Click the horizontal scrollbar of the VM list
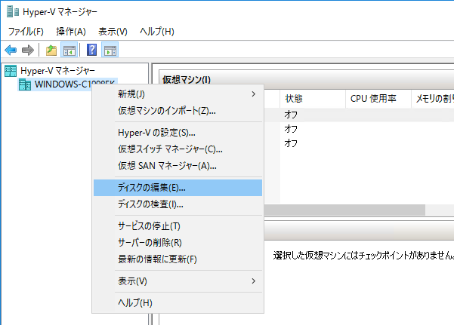This screenshot has width=454, height=325. click(344, 210)
